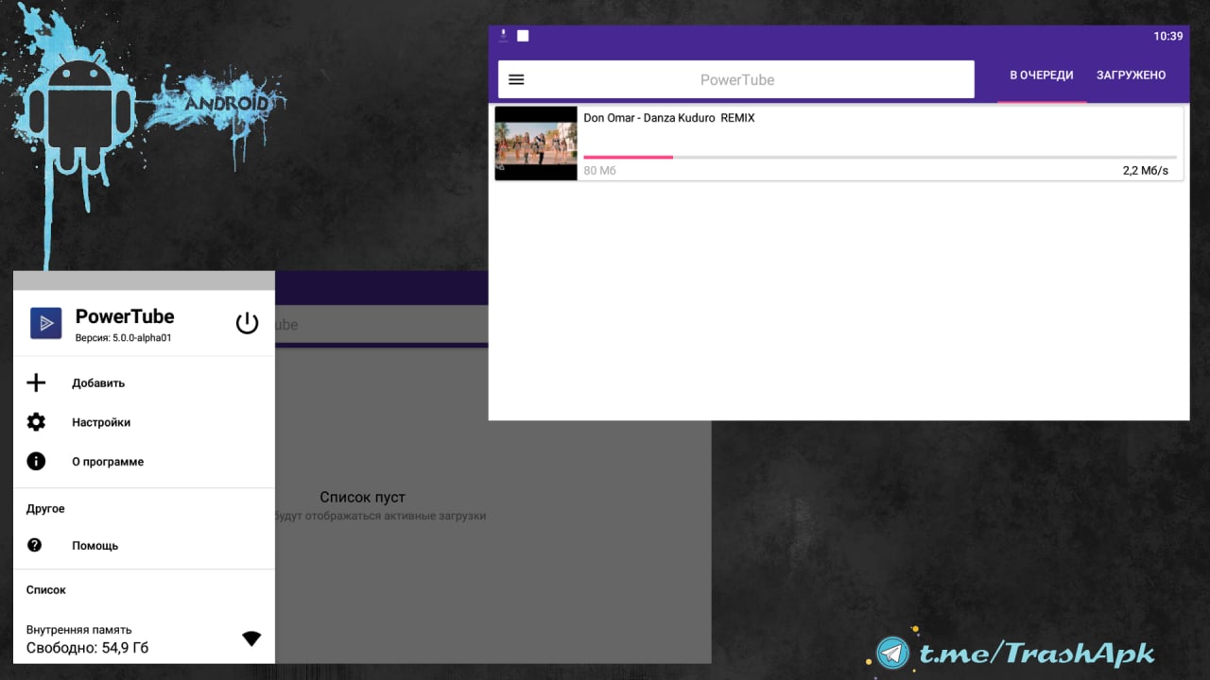Open the О программе menu entry
Viewport: 1210px width, 680px height.
click(144, 462)
